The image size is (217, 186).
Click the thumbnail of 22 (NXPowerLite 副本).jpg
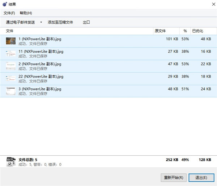11,79
